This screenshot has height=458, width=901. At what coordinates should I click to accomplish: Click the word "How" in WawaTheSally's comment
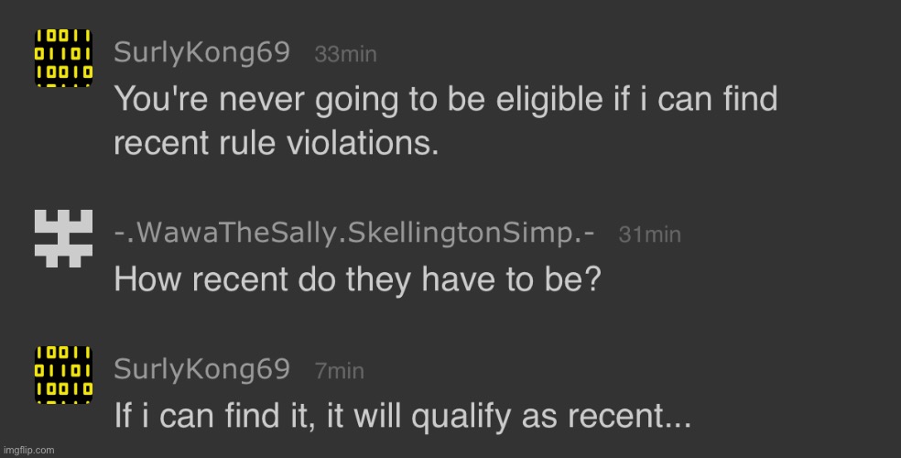[149, 280]
